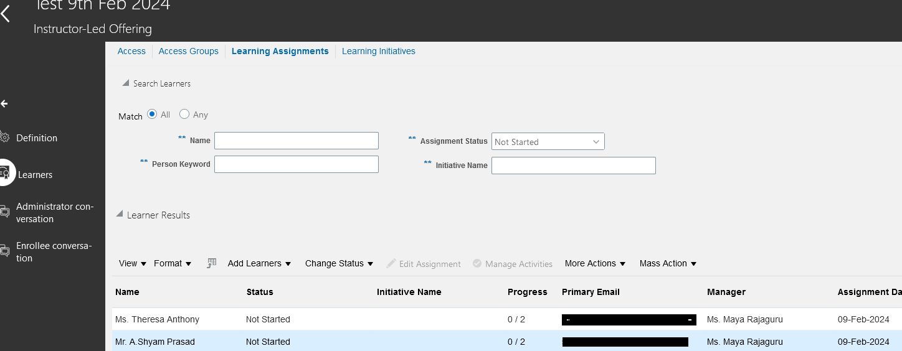Click Manage Activities checkmark icon

[477, 263]
